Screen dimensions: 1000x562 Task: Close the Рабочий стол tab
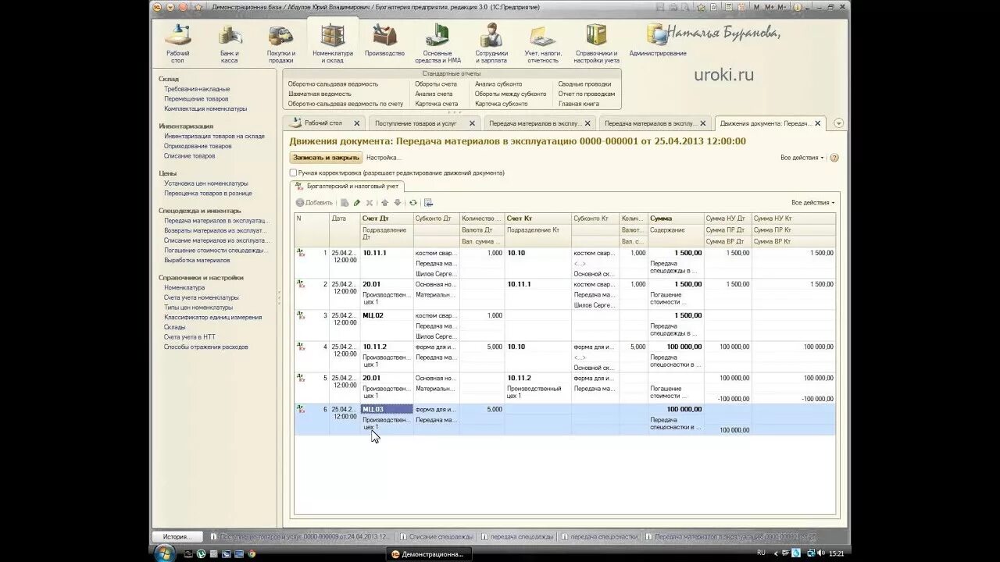[357, 123]
